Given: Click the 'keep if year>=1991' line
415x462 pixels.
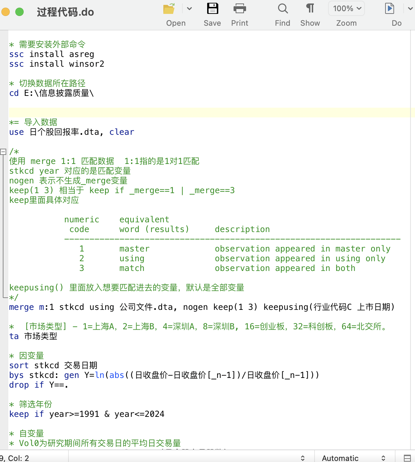Looking at the screenshot, I should coord(87,414).
